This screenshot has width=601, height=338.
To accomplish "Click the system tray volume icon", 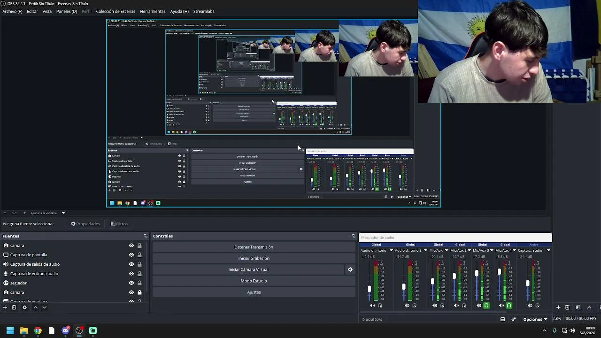I will [x=572, y=330].
